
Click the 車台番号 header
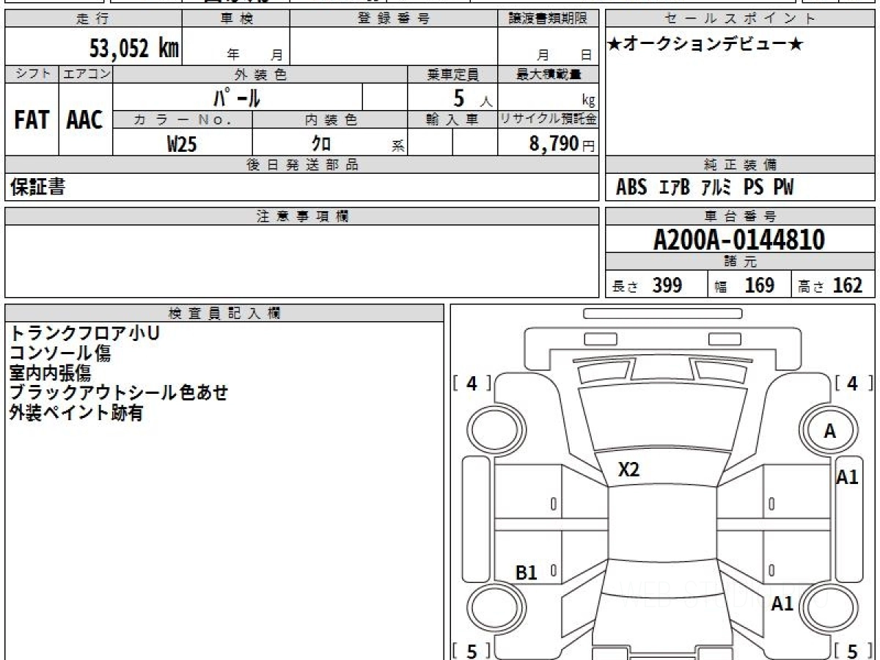(x=741, y=216)
